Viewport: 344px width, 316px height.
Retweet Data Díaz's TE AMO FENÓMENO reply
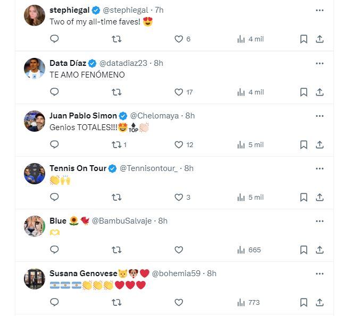[x=117, y=92]
